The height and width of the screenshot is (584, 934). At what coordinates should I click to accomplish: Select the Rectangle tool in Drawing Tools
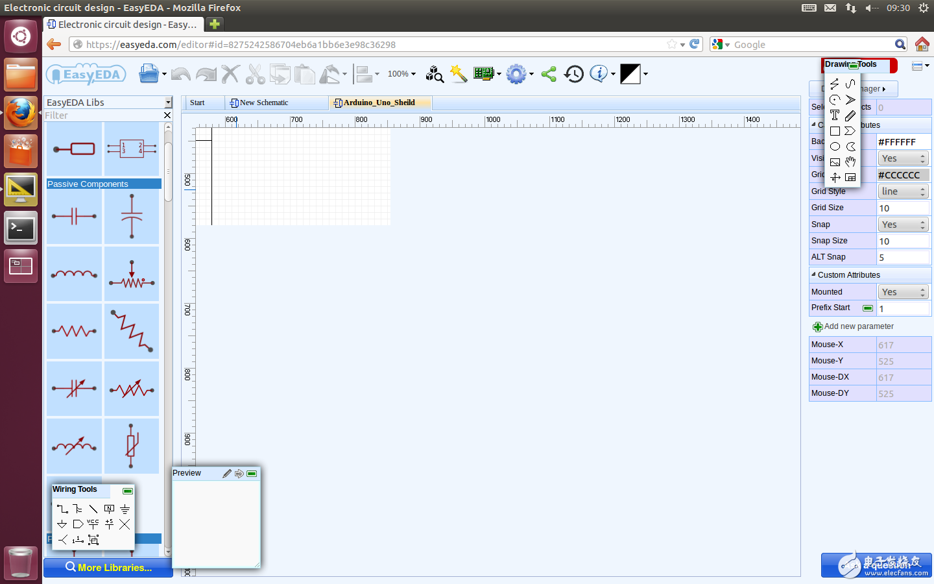pos(835,130)
